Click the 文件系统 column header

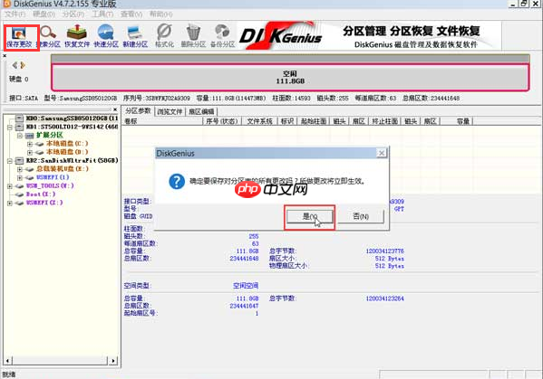pyautogui.click(x=259, y=121)
